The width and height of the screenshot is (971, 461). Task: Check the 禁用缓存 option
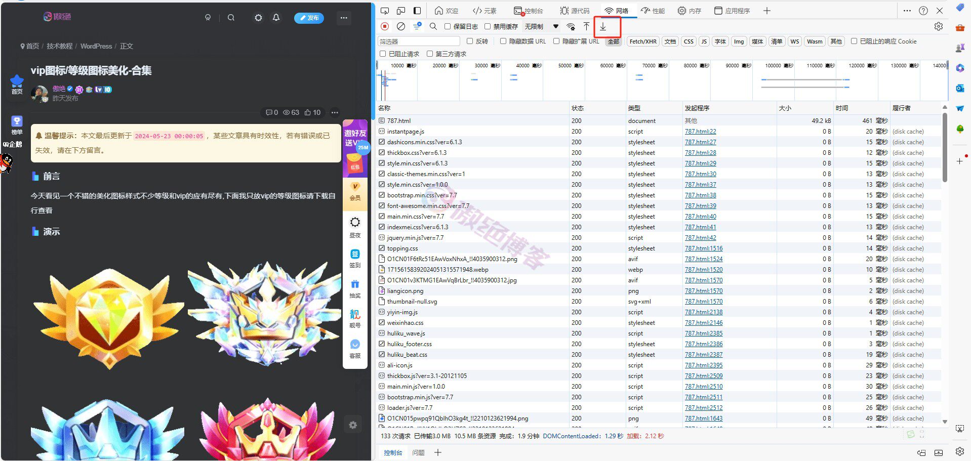488,26
